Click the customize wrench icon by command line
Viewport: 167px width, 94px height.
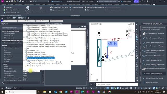click(94, 84)
